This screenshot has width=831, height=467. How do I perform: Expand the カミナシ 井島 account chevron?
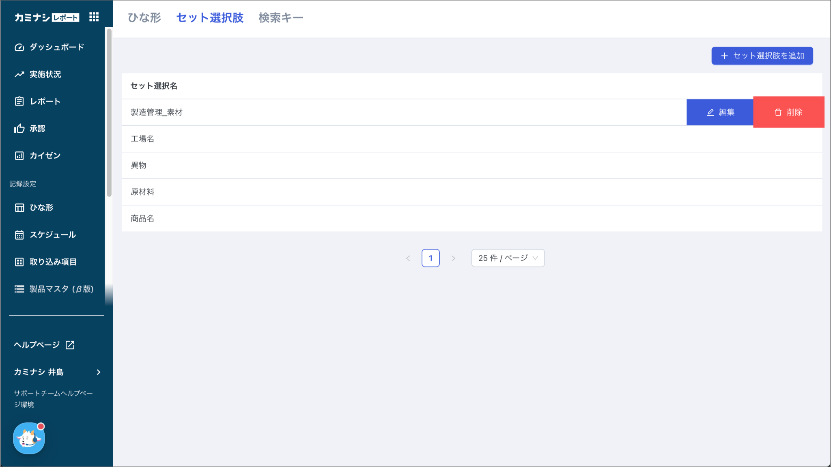coord(99,372)
